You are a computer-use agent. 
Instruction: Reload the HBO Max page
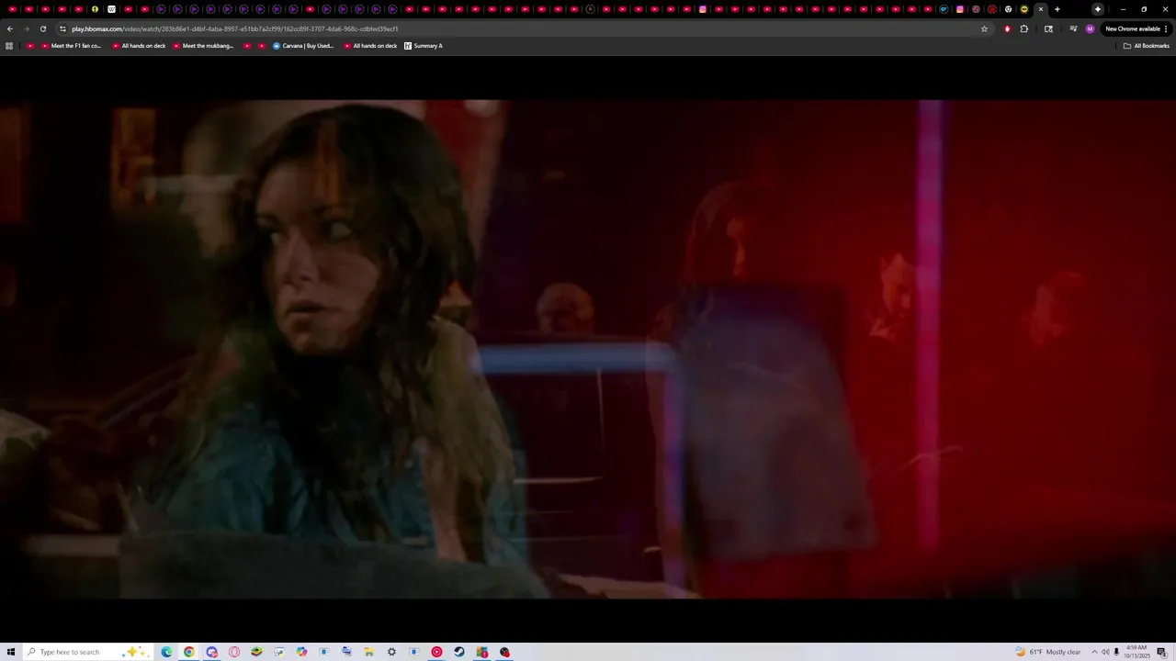click(43, 28)
